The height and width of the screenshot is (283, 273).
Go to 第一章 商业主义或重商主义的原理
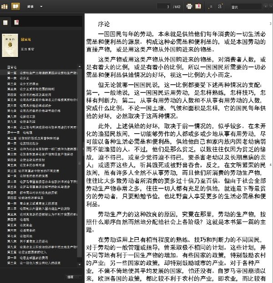point(32,203)
